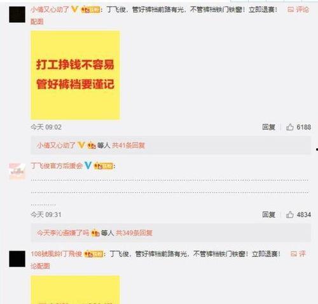Open 108號風鈴丁飛俊 black avatar
Screen dimensions: 318x304
tap(17, 259)
